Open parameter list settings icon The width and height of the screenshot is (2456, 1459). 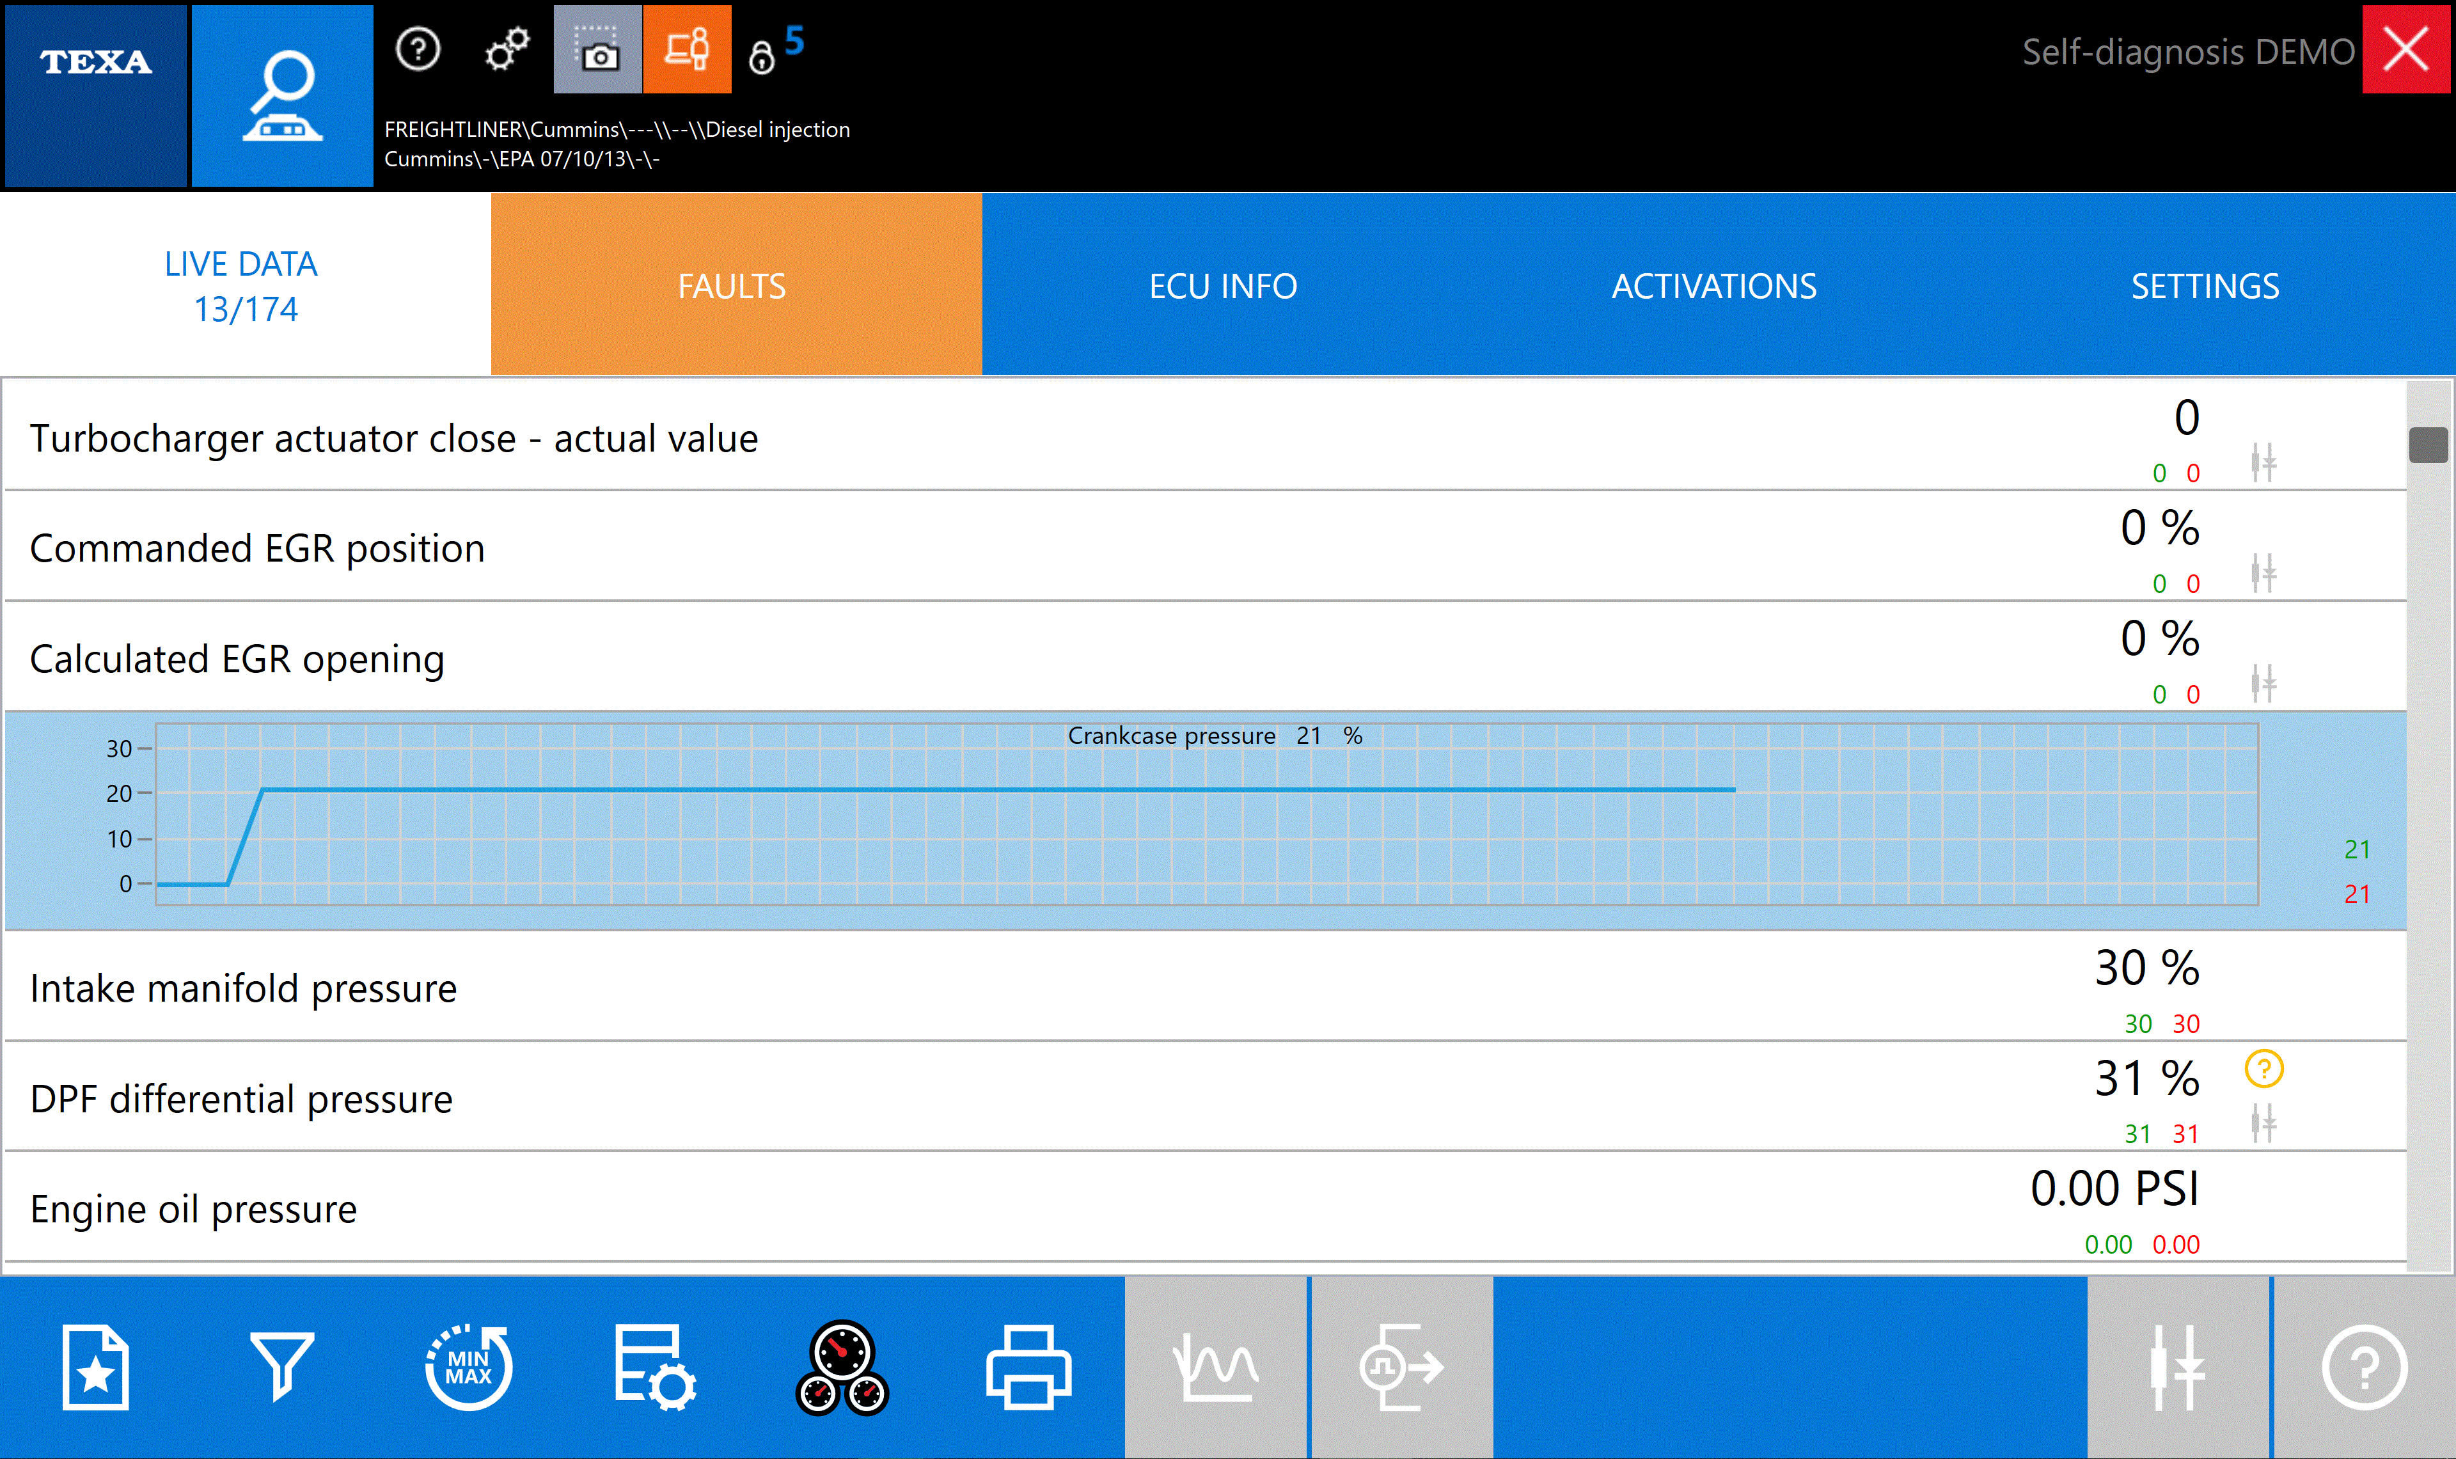[656, 1368]
